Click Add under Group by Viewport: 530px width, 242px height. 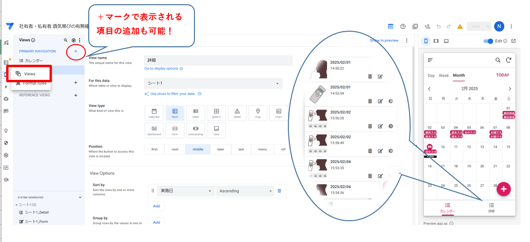pyautogui.click(x=157, y=222)
